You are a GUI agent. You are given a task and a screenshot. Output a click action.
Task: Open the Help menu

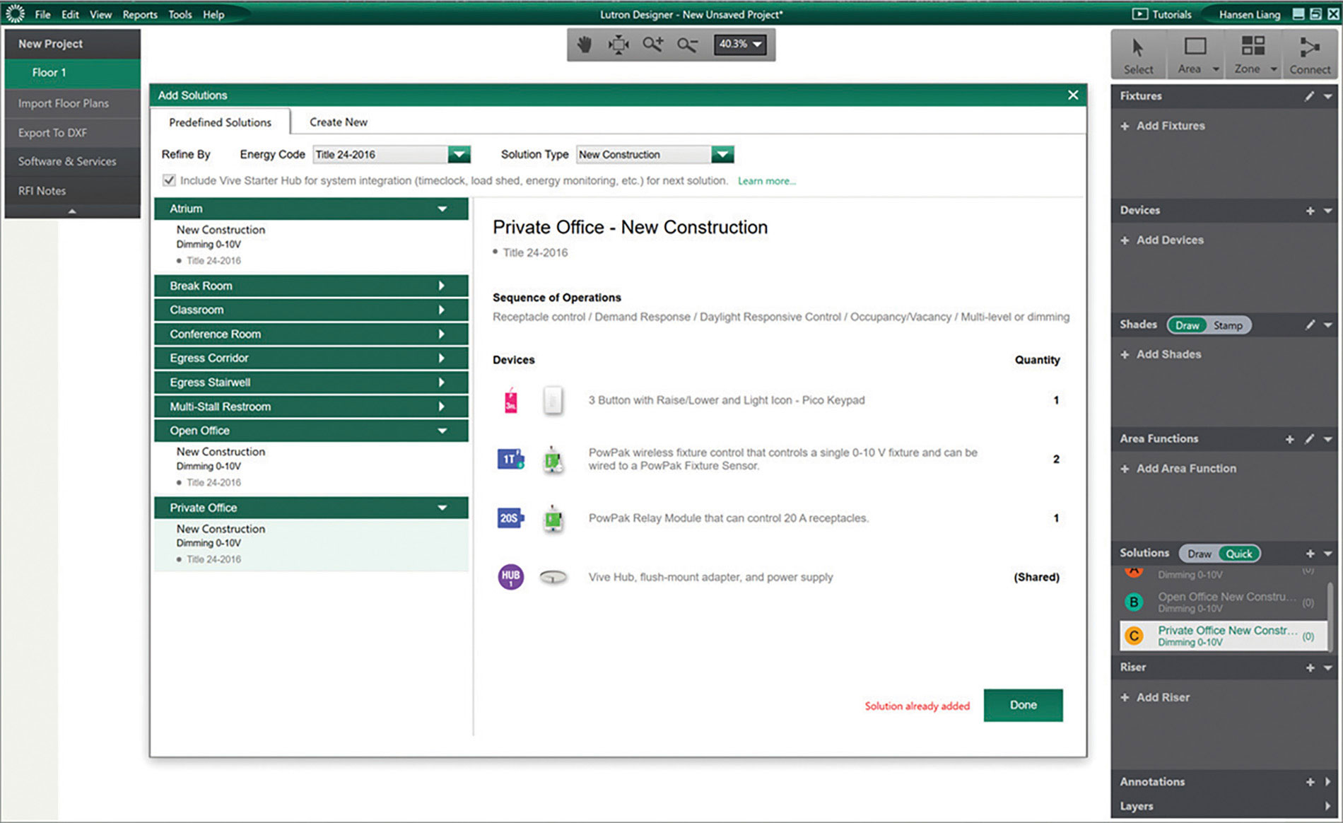(213, 14)
